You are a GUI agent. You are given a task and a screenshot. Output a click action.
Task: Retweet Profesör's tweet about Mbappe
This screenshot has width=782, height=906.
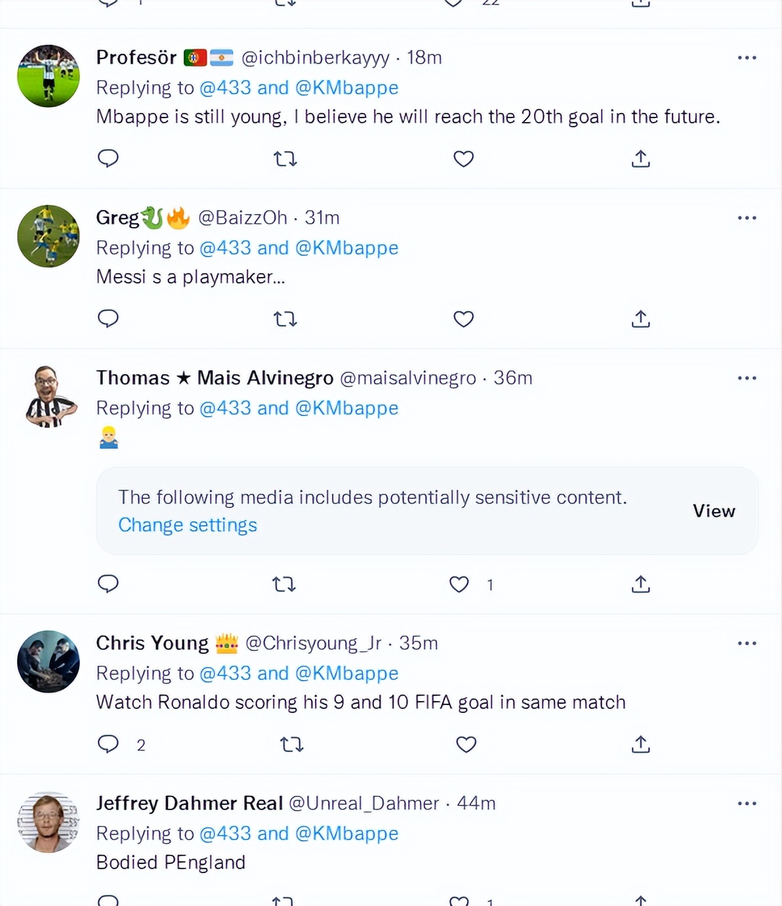285,159
